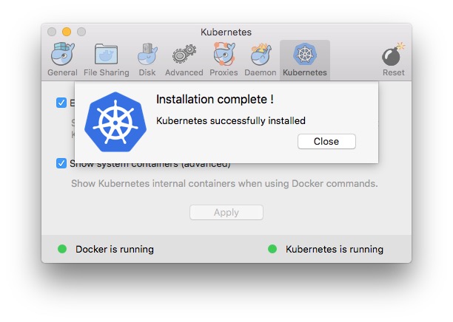Open the Proxies settings pane

pos(224,60)
